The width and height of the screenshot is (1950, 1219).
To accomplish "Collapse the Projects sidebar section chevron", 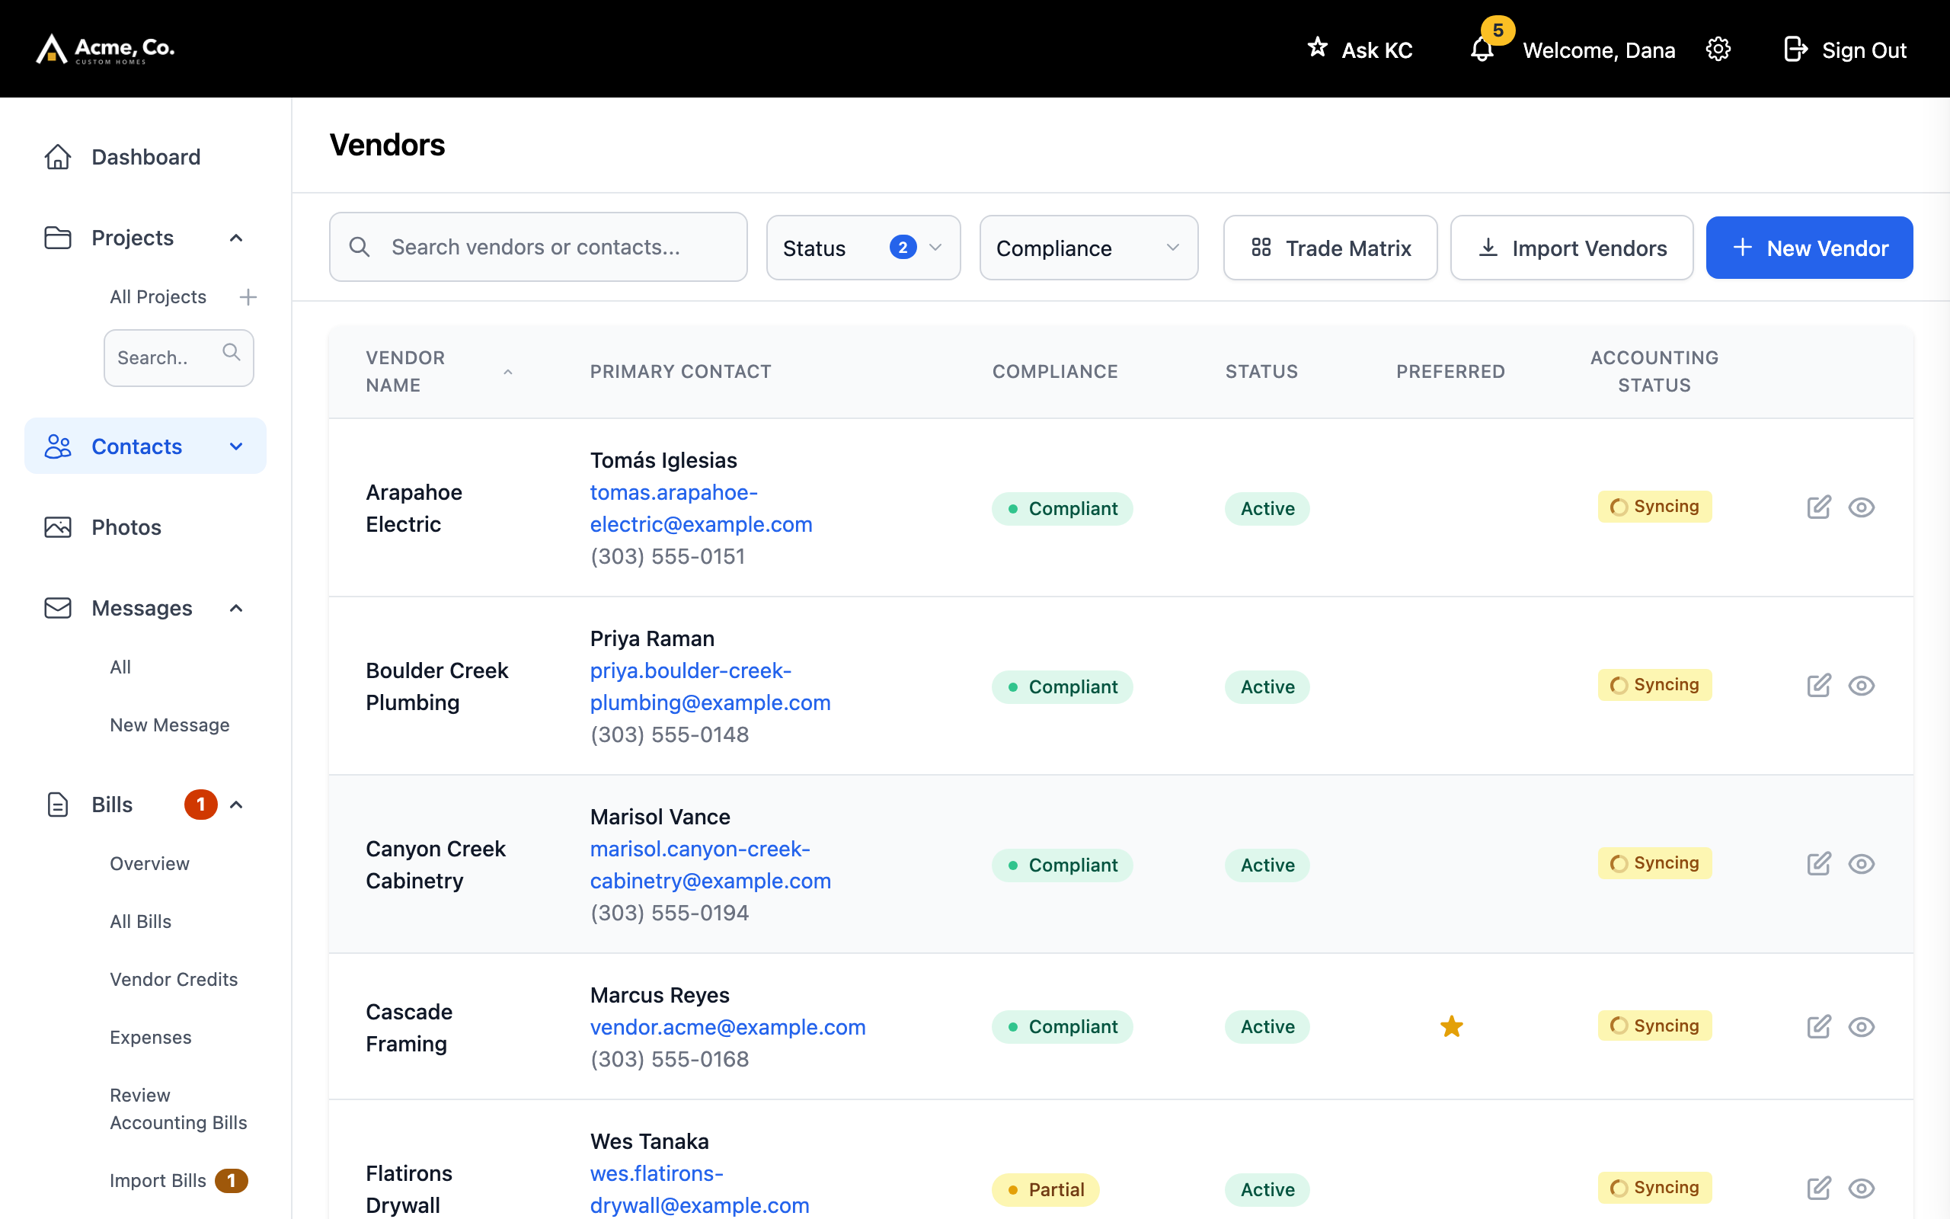I will pos(236,238).
